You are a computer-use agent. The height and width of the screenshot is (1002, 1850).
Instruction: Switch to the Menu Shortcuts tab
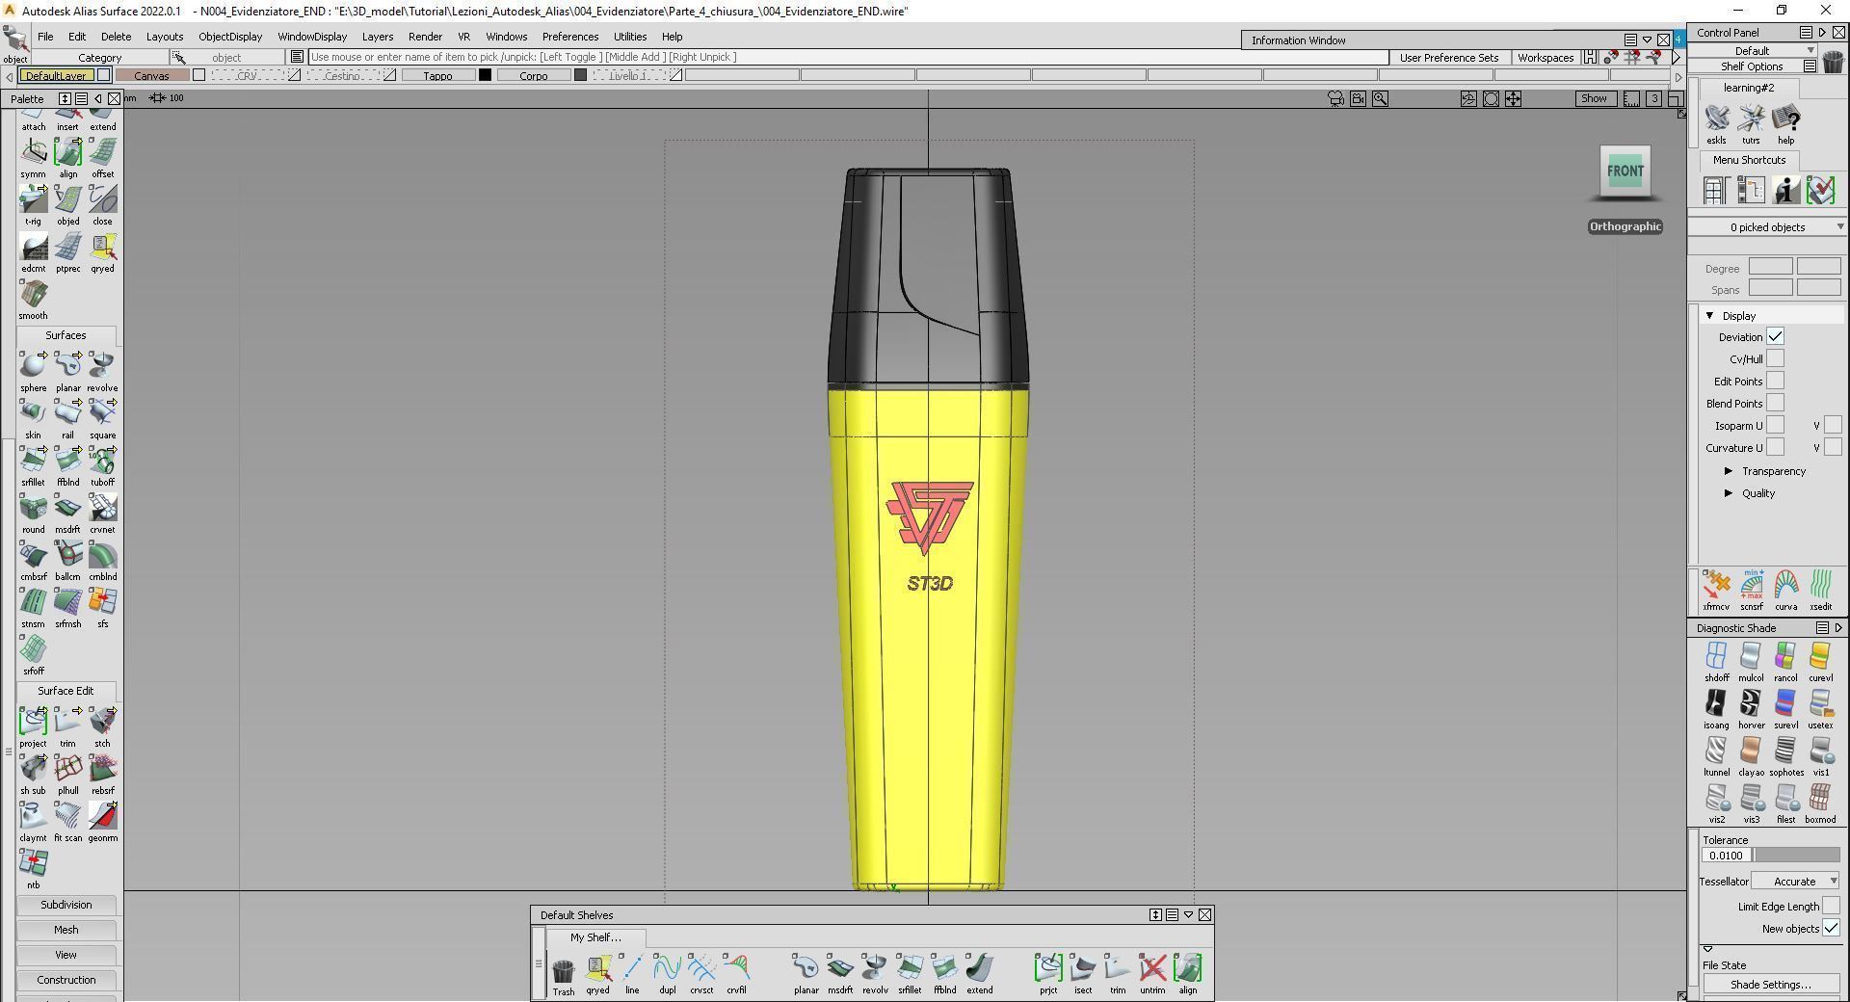click(x=1749, y=160)
